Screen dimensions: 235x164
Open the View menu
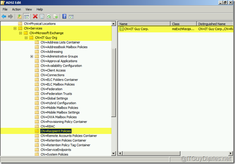click(28, 9)
